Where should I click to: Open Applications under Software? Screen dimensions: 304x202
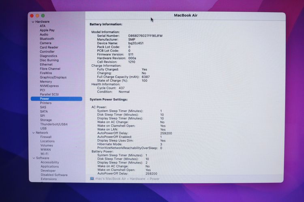49,166
